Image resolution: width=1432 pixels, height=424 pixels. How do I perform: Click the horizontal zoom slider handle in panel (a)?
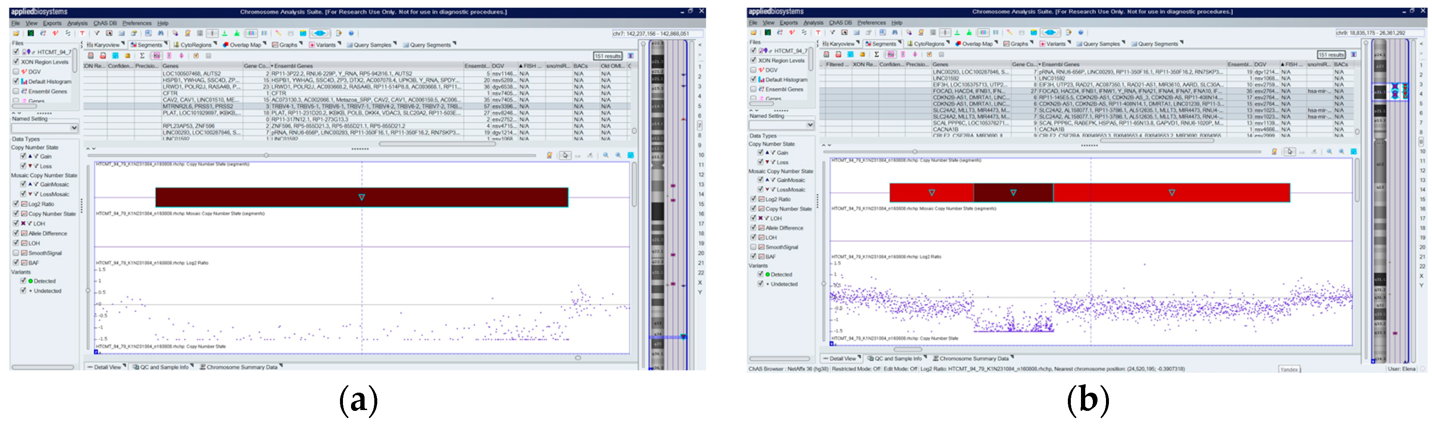click(266, 155)
